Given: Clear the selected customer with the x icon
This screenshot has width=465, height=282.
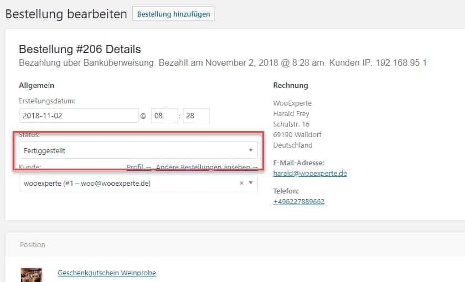Looking at the screenshot, I should (241, 183).
